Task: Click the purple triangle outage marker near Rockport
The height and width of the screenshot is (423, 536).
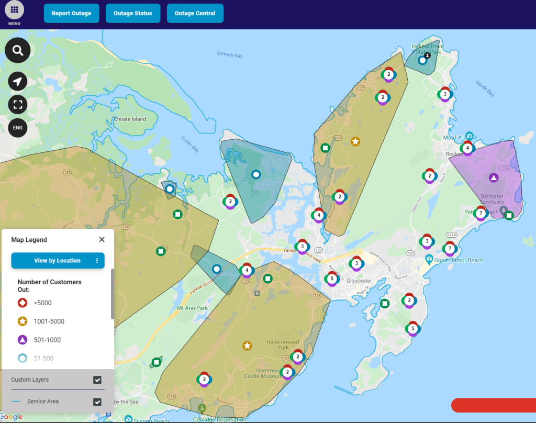Action: click(493, 177)
